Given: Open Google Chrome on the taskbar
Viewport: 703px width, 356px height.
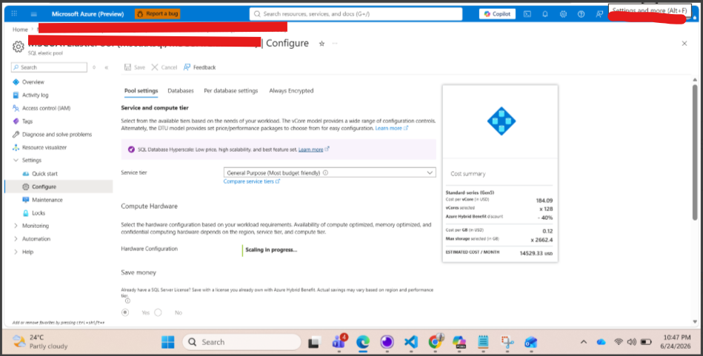Looking at the screenshot, I should tap(435, 342).
